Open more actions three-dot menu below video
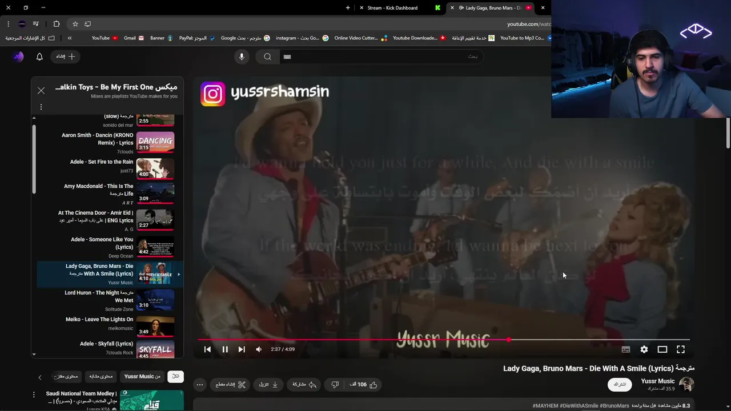The image size is (731, 411). pyautogui.click(x=200, y=385)
